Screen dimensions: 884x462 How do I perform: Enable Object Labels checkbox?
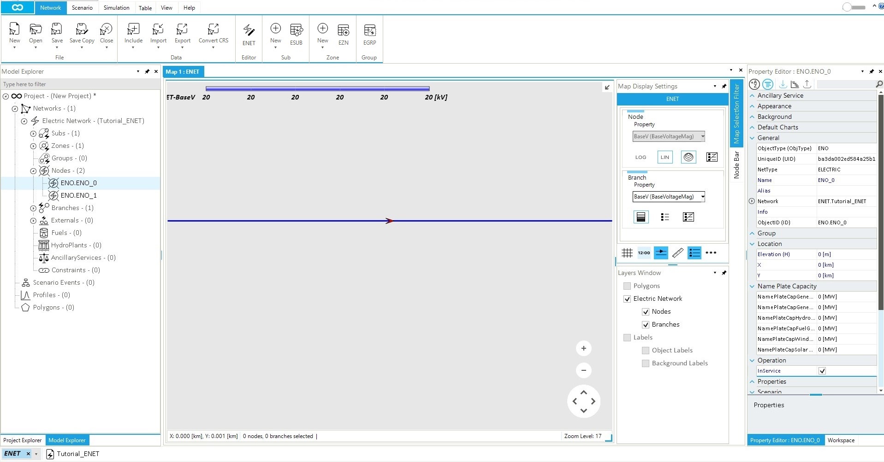click(x=645, y=351)
